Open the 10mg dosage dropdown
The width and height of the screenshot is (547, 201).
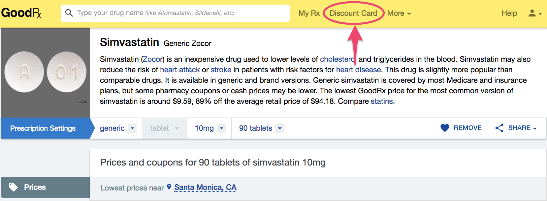209,128
